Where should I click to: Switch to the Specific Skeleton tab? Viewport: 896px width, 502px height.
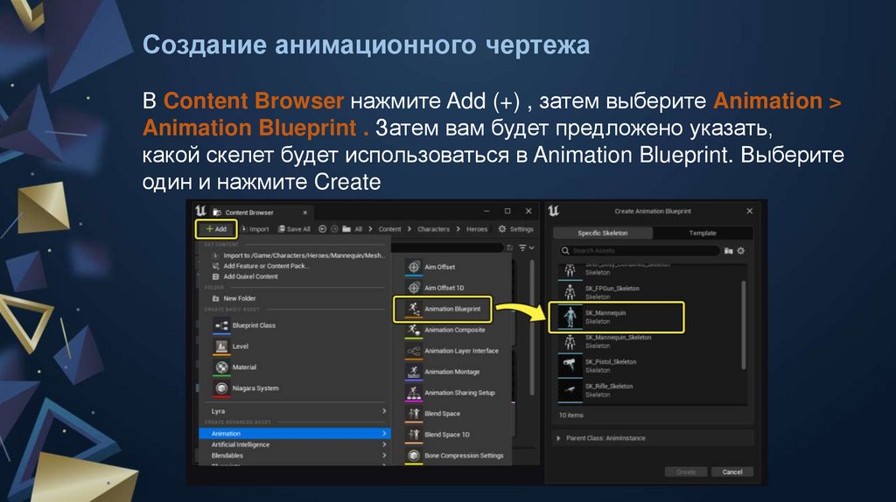(603, 233)
